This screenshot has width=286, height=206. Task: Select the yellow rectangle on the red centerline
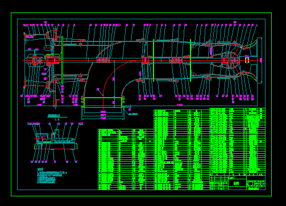[247, 60]
